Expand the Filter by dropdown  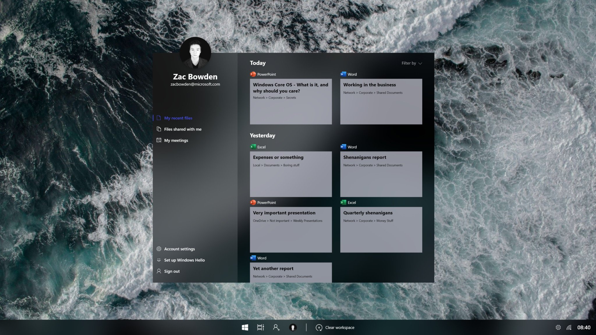pos(411,63)
